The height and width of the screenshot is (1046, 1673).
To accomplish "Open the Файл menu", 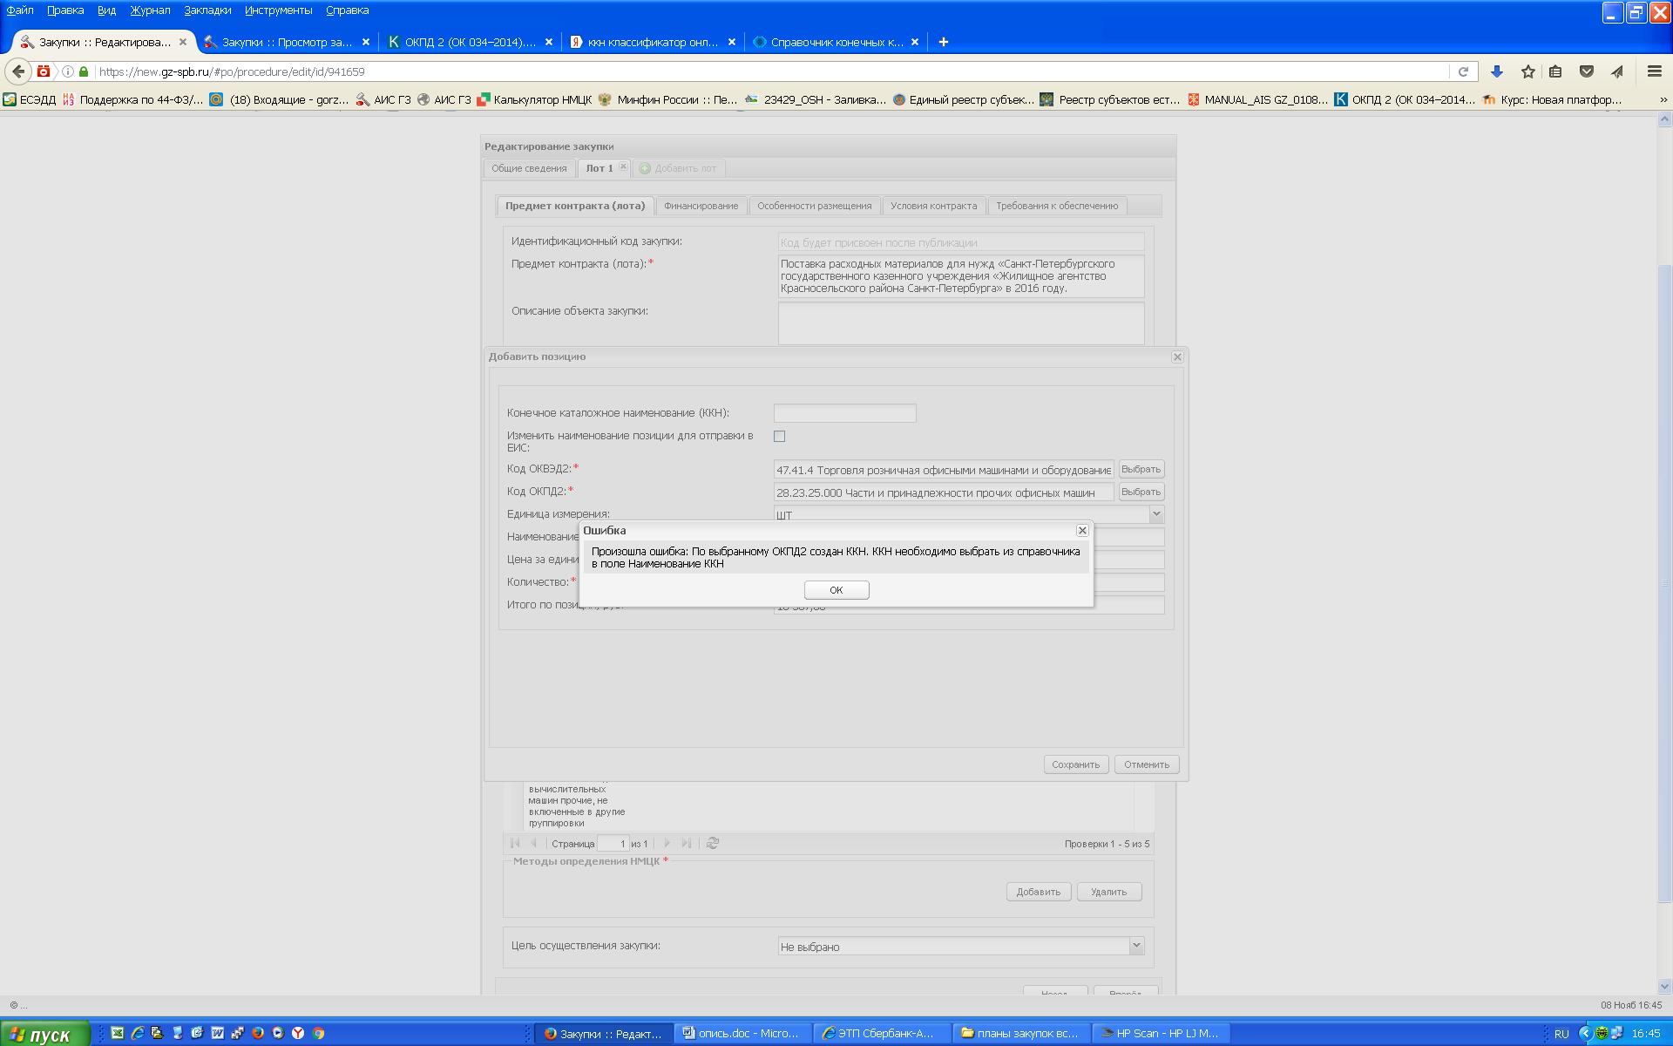I will (x=20, y=10).
